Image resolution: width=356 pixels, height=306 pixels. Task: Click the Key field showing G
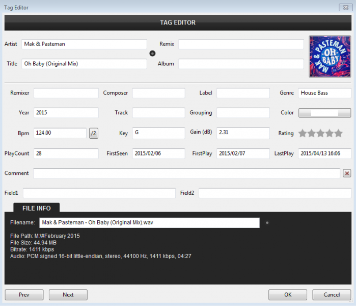pos(159,133)
